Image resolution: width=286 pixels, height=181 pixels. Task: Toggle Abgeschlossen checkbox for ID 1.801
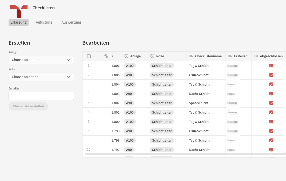(271, 112)
